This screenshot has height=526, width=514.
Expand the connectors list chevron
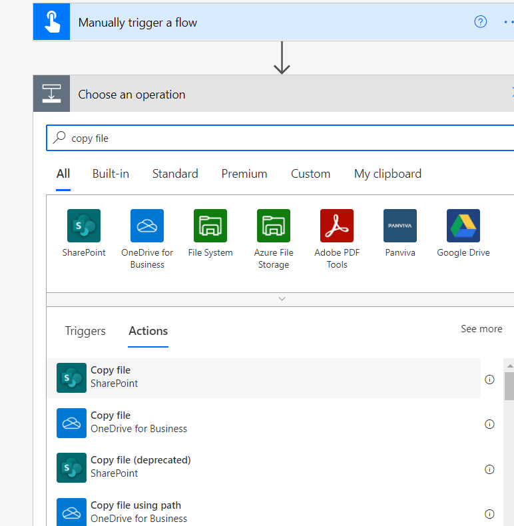pos(282,299)
